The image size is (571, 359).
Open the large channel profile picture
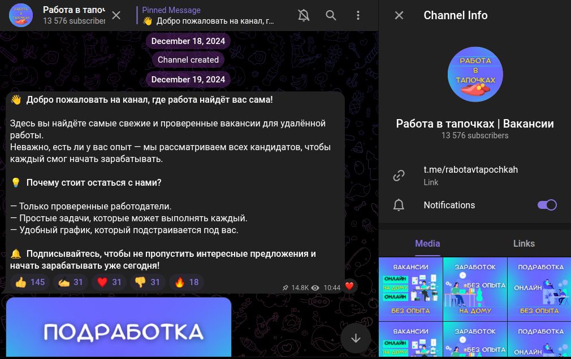tap(475, 74)
